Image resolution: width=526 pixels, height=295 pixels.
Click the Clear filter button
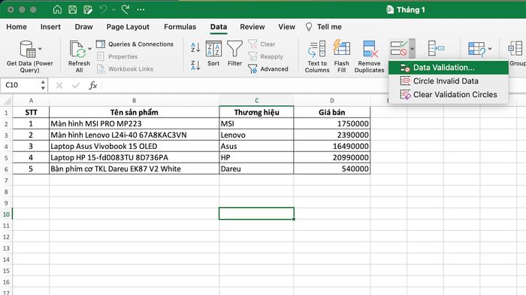point(261,44)
